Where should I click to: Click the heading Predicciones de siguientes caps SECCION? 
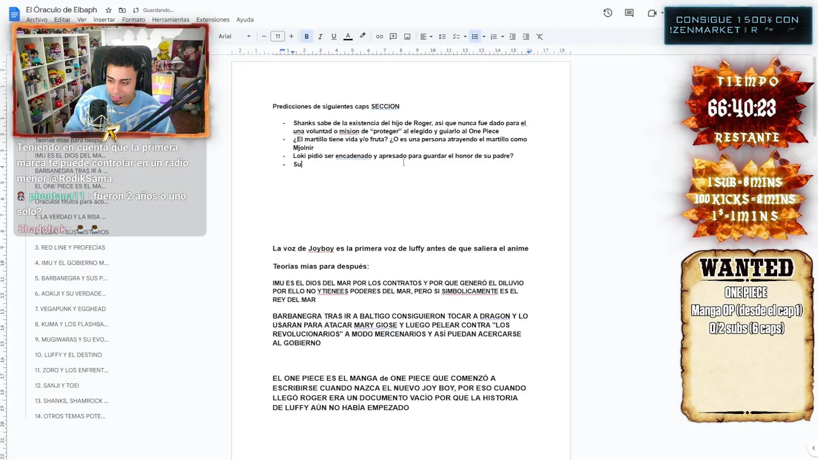[x=336, y=106]
